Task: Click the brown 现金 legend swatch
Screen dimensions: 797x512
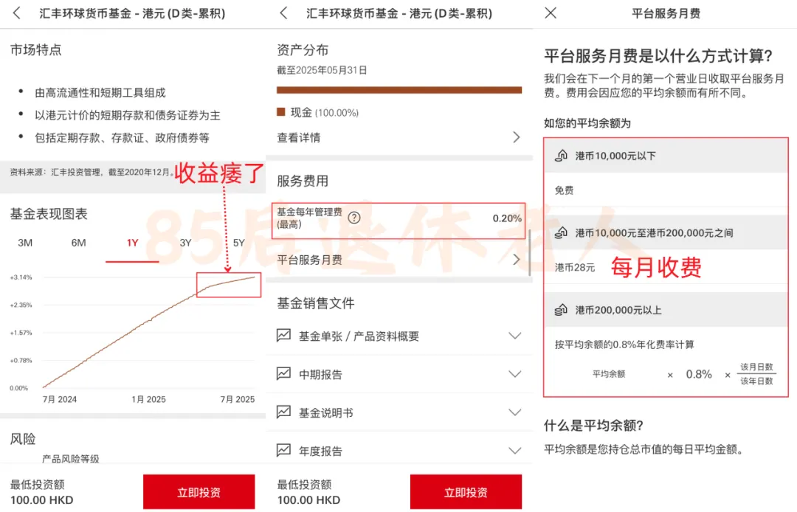Action: (280, 111)
